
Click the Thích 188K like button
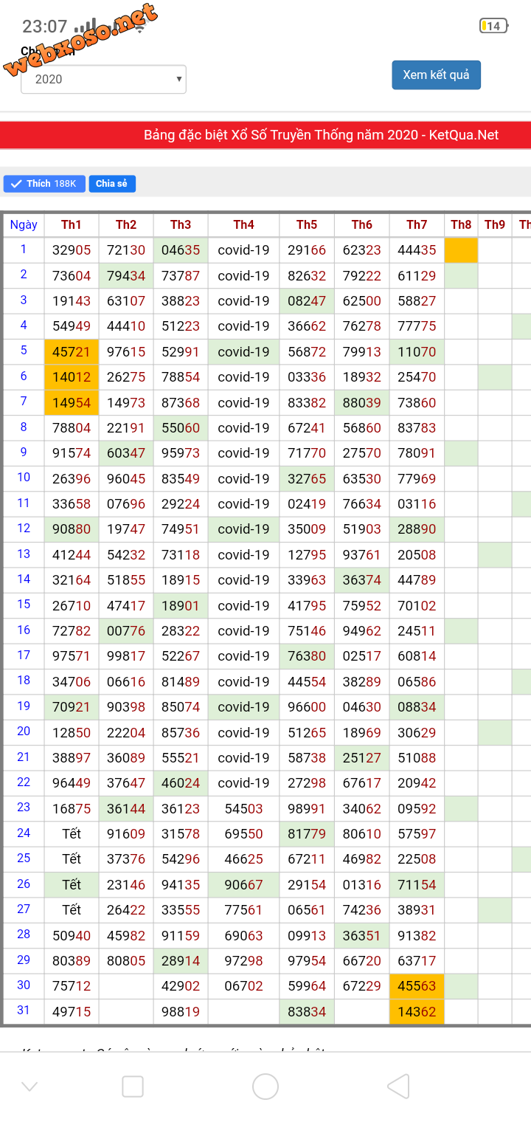(44, 184)
